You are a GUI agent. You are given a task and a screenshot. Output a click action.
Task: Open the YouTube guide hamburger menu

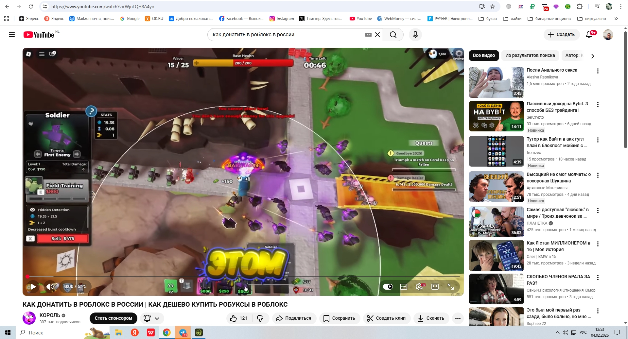[12, 35]
